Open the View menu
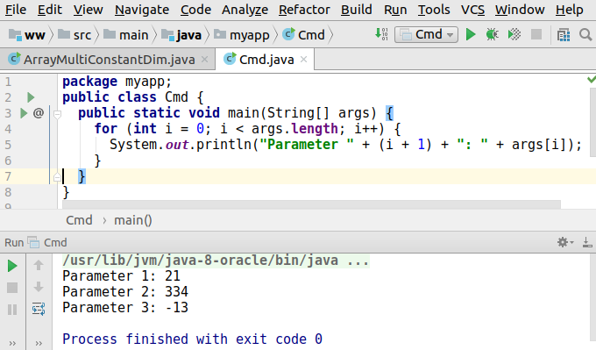This screenshot has width=596, height=350. point(88,10)
